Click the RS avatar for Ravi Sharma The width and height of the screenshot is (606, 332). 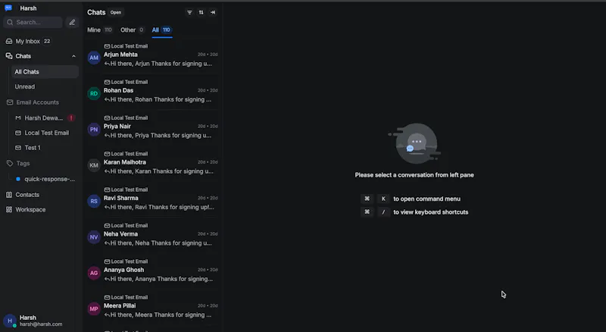pyautogui.click(x=94, y=201)
